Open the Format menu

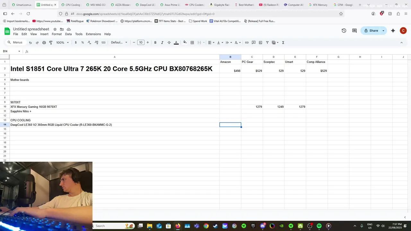tap(57, 34)
